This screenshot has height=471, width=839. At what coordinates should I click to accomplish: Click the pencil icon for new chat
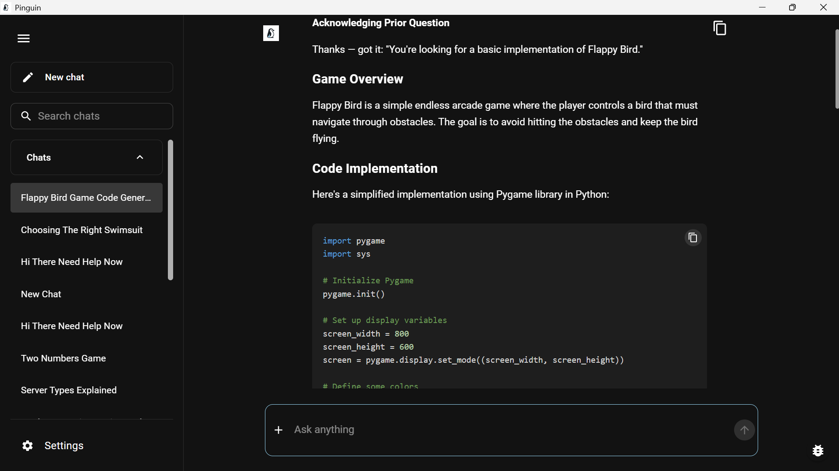tap(28, 77)
